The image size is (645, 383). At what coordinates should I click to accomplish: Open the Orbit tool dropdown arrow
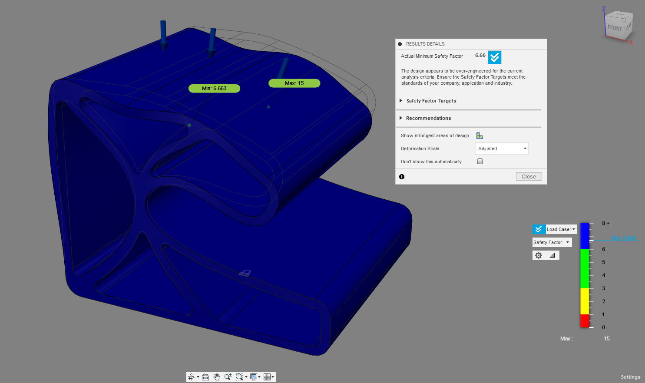click(x=198, y=377)
